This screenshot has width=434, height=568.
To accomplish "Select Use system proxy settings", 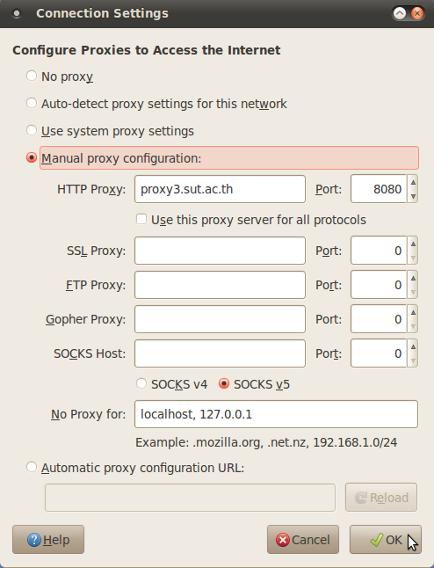I will tap(32, 130).
